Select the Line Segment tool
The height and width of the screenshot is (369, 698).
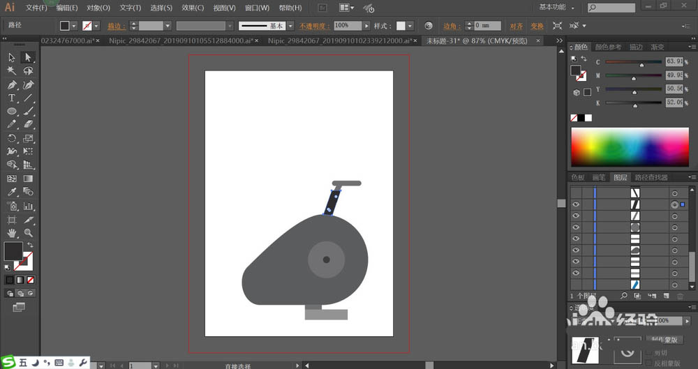click(x=28, y=98)
